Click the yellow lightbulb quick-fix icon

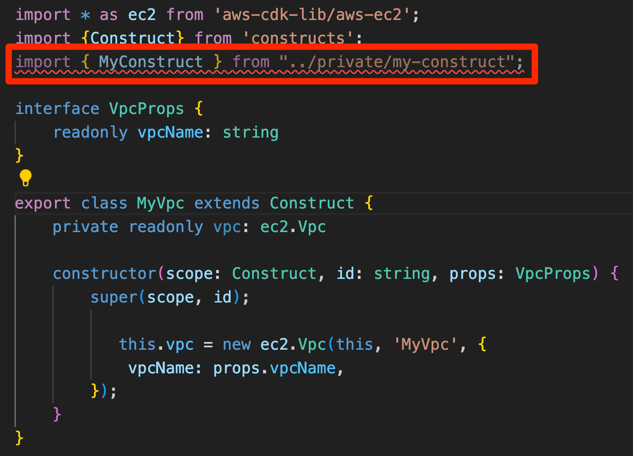pyautogui.click(x=25, y=178)
